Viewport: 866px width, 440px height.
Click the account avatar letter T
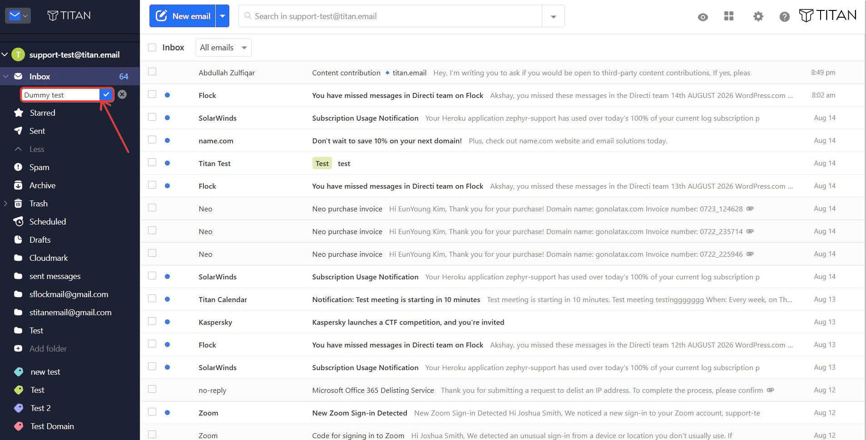18,55
